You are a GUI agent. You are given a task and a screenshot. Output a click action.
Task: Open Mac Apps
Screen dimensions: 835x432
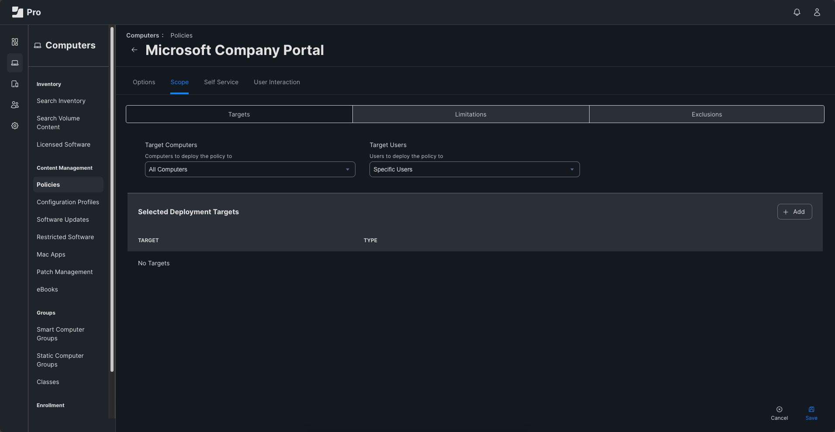coord(51,254)
